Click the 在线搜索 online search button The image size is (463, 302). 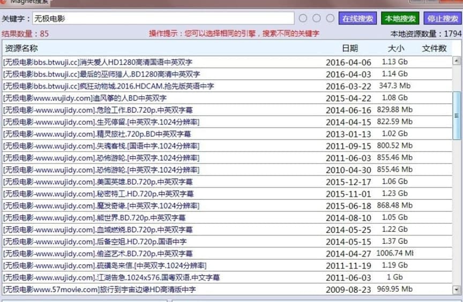(357, 18)
